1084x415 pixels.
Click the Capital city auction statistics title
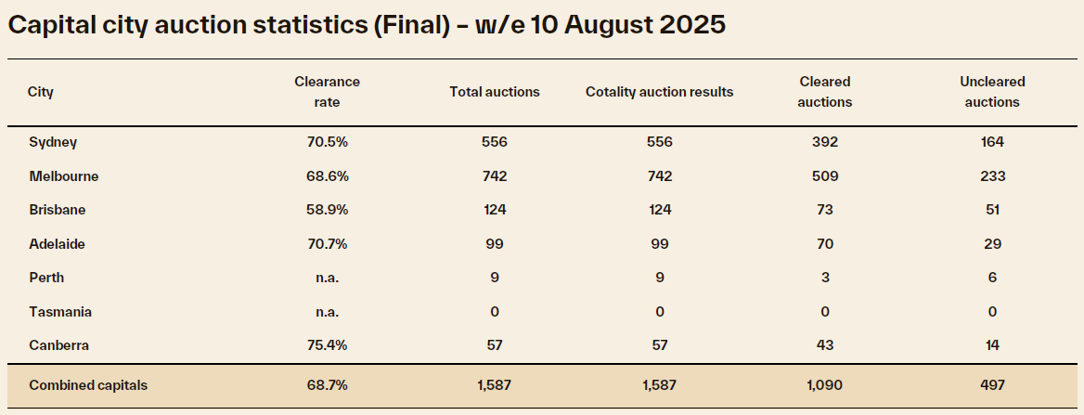click(367, 25)
